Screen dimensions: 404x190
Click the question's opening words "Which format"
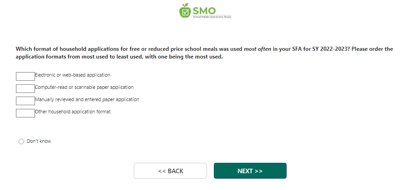(33, 49)
